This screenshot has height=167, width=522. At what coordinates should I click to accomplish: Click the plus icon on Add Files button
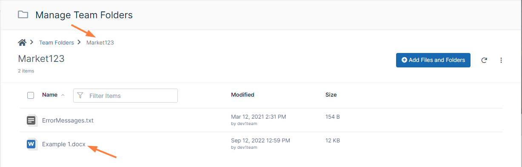point(404,60)
